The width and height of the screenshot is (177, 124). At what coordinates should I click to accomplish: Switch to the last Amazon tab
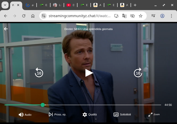[124, 5]
